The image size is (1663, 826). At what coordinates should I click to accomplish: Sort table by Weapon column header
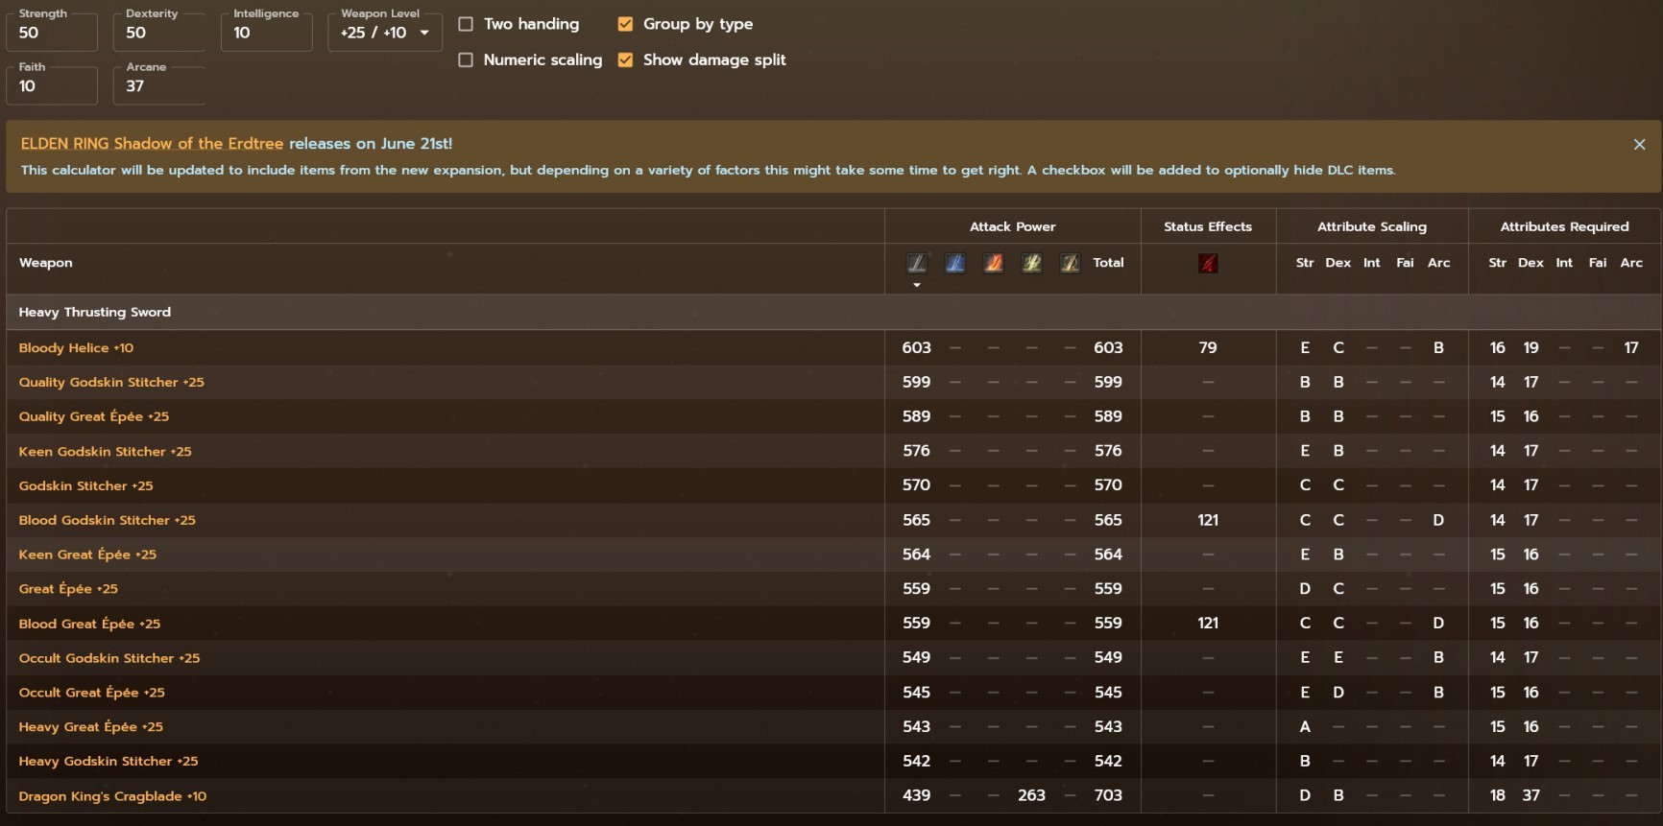pos(45,263)
